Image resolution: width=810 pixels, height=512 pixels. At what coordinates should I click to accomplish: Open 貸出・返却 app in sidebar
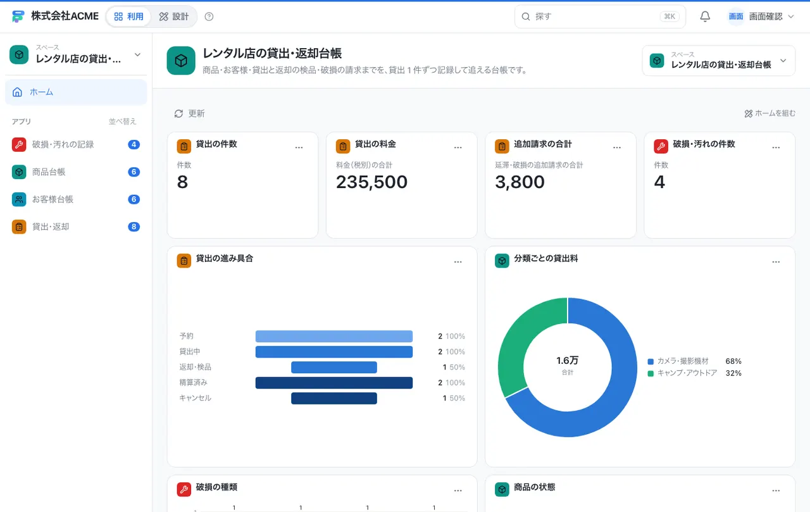point(76,227)
